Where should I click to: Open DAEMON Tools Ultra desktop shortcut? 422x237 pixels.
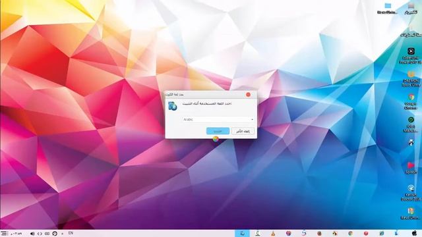(411, 78)
